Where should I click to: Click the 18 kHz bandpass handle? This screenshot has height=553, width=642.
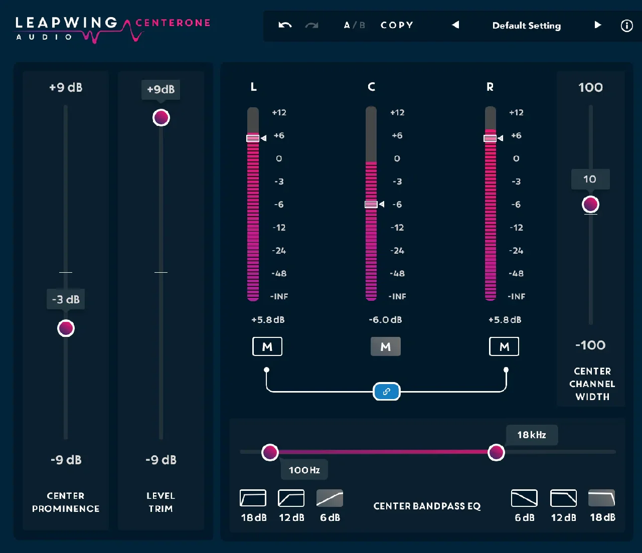[x=496, y=452]
